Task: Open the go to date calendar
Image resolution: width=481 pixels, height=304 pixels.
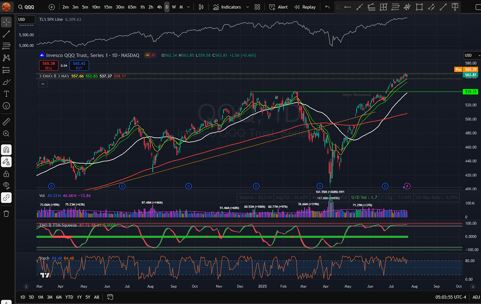Action: (110, 297)
